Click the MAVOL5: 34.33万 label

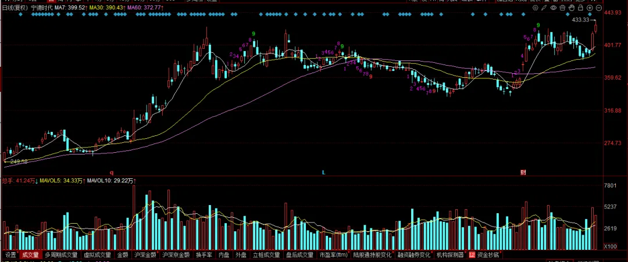pos(62,181)
